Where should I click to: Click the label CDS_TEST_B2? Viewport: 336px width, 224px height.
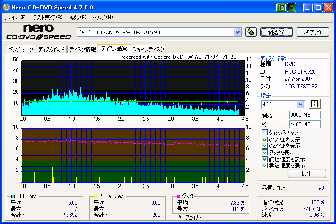(301, 87)
